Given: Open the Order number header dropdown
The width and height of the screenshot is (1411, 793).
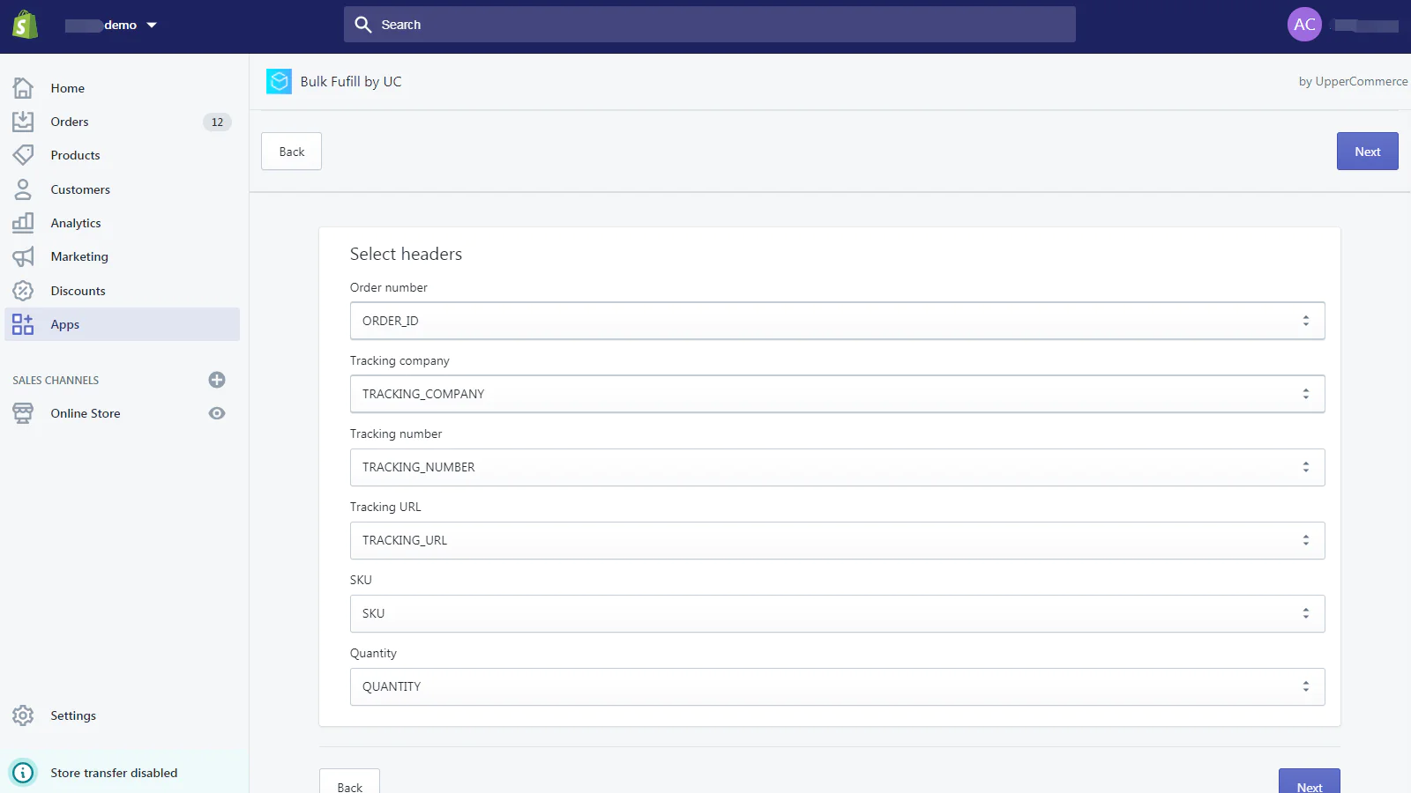Looking at the screenshot, I should (836, 321).
